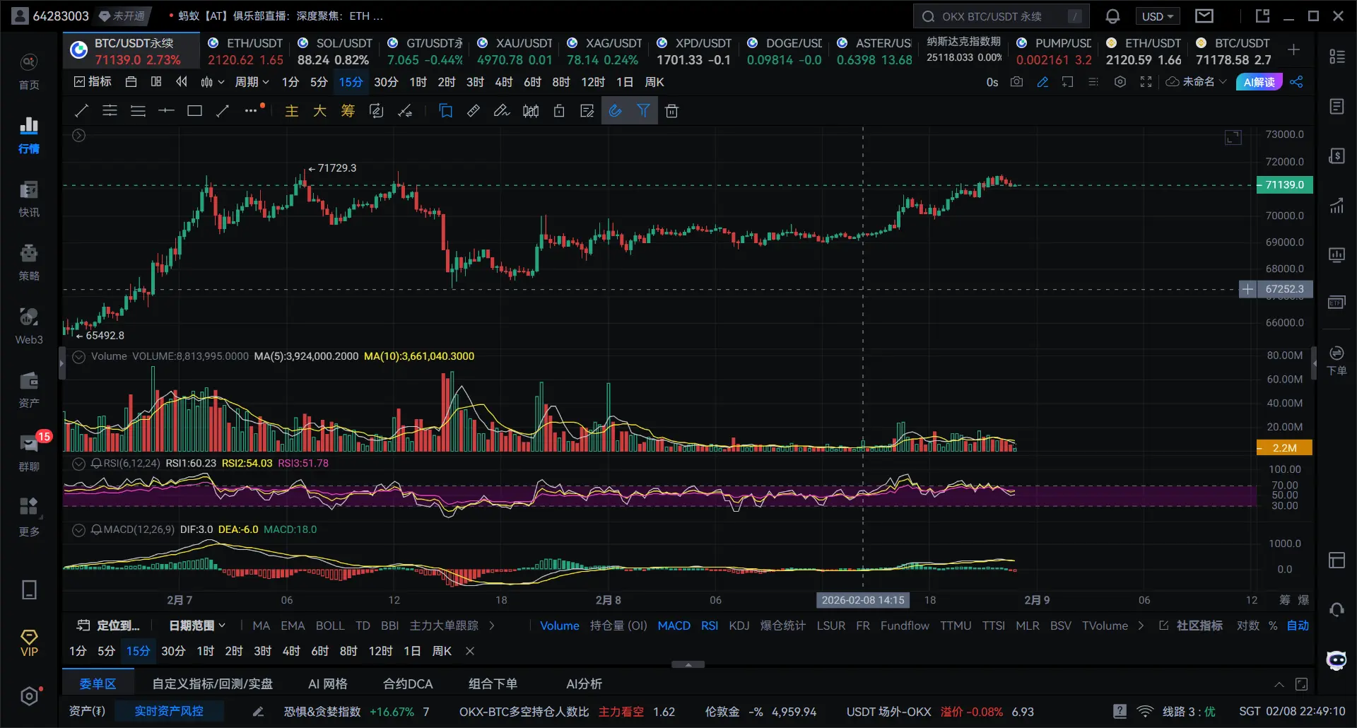1357x728 pixels.
Task: Open 策略 strategy section
Action: [x=29, y=263]
